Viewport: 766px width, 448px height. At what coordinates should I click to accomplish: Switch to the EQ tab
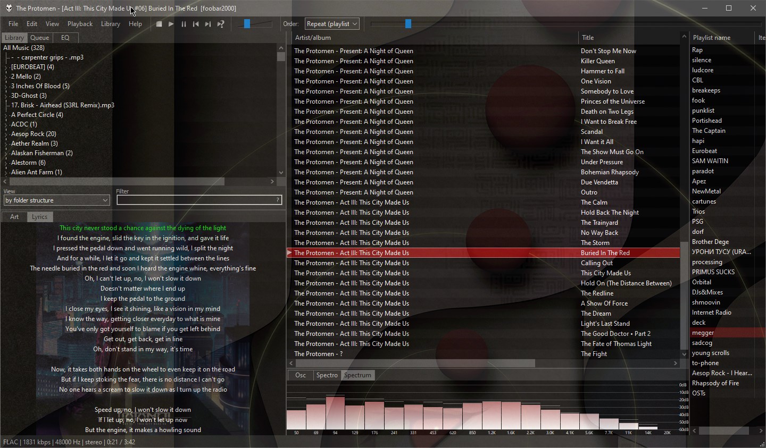click(x=65, y=38)
